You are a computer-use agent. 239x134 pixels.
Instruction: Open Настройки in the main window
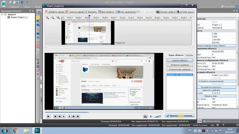[x=227, y=6]
